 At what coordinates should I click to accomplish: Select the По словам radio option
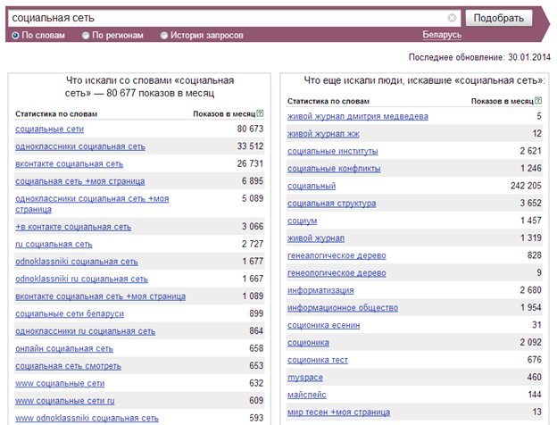[15, 36]
